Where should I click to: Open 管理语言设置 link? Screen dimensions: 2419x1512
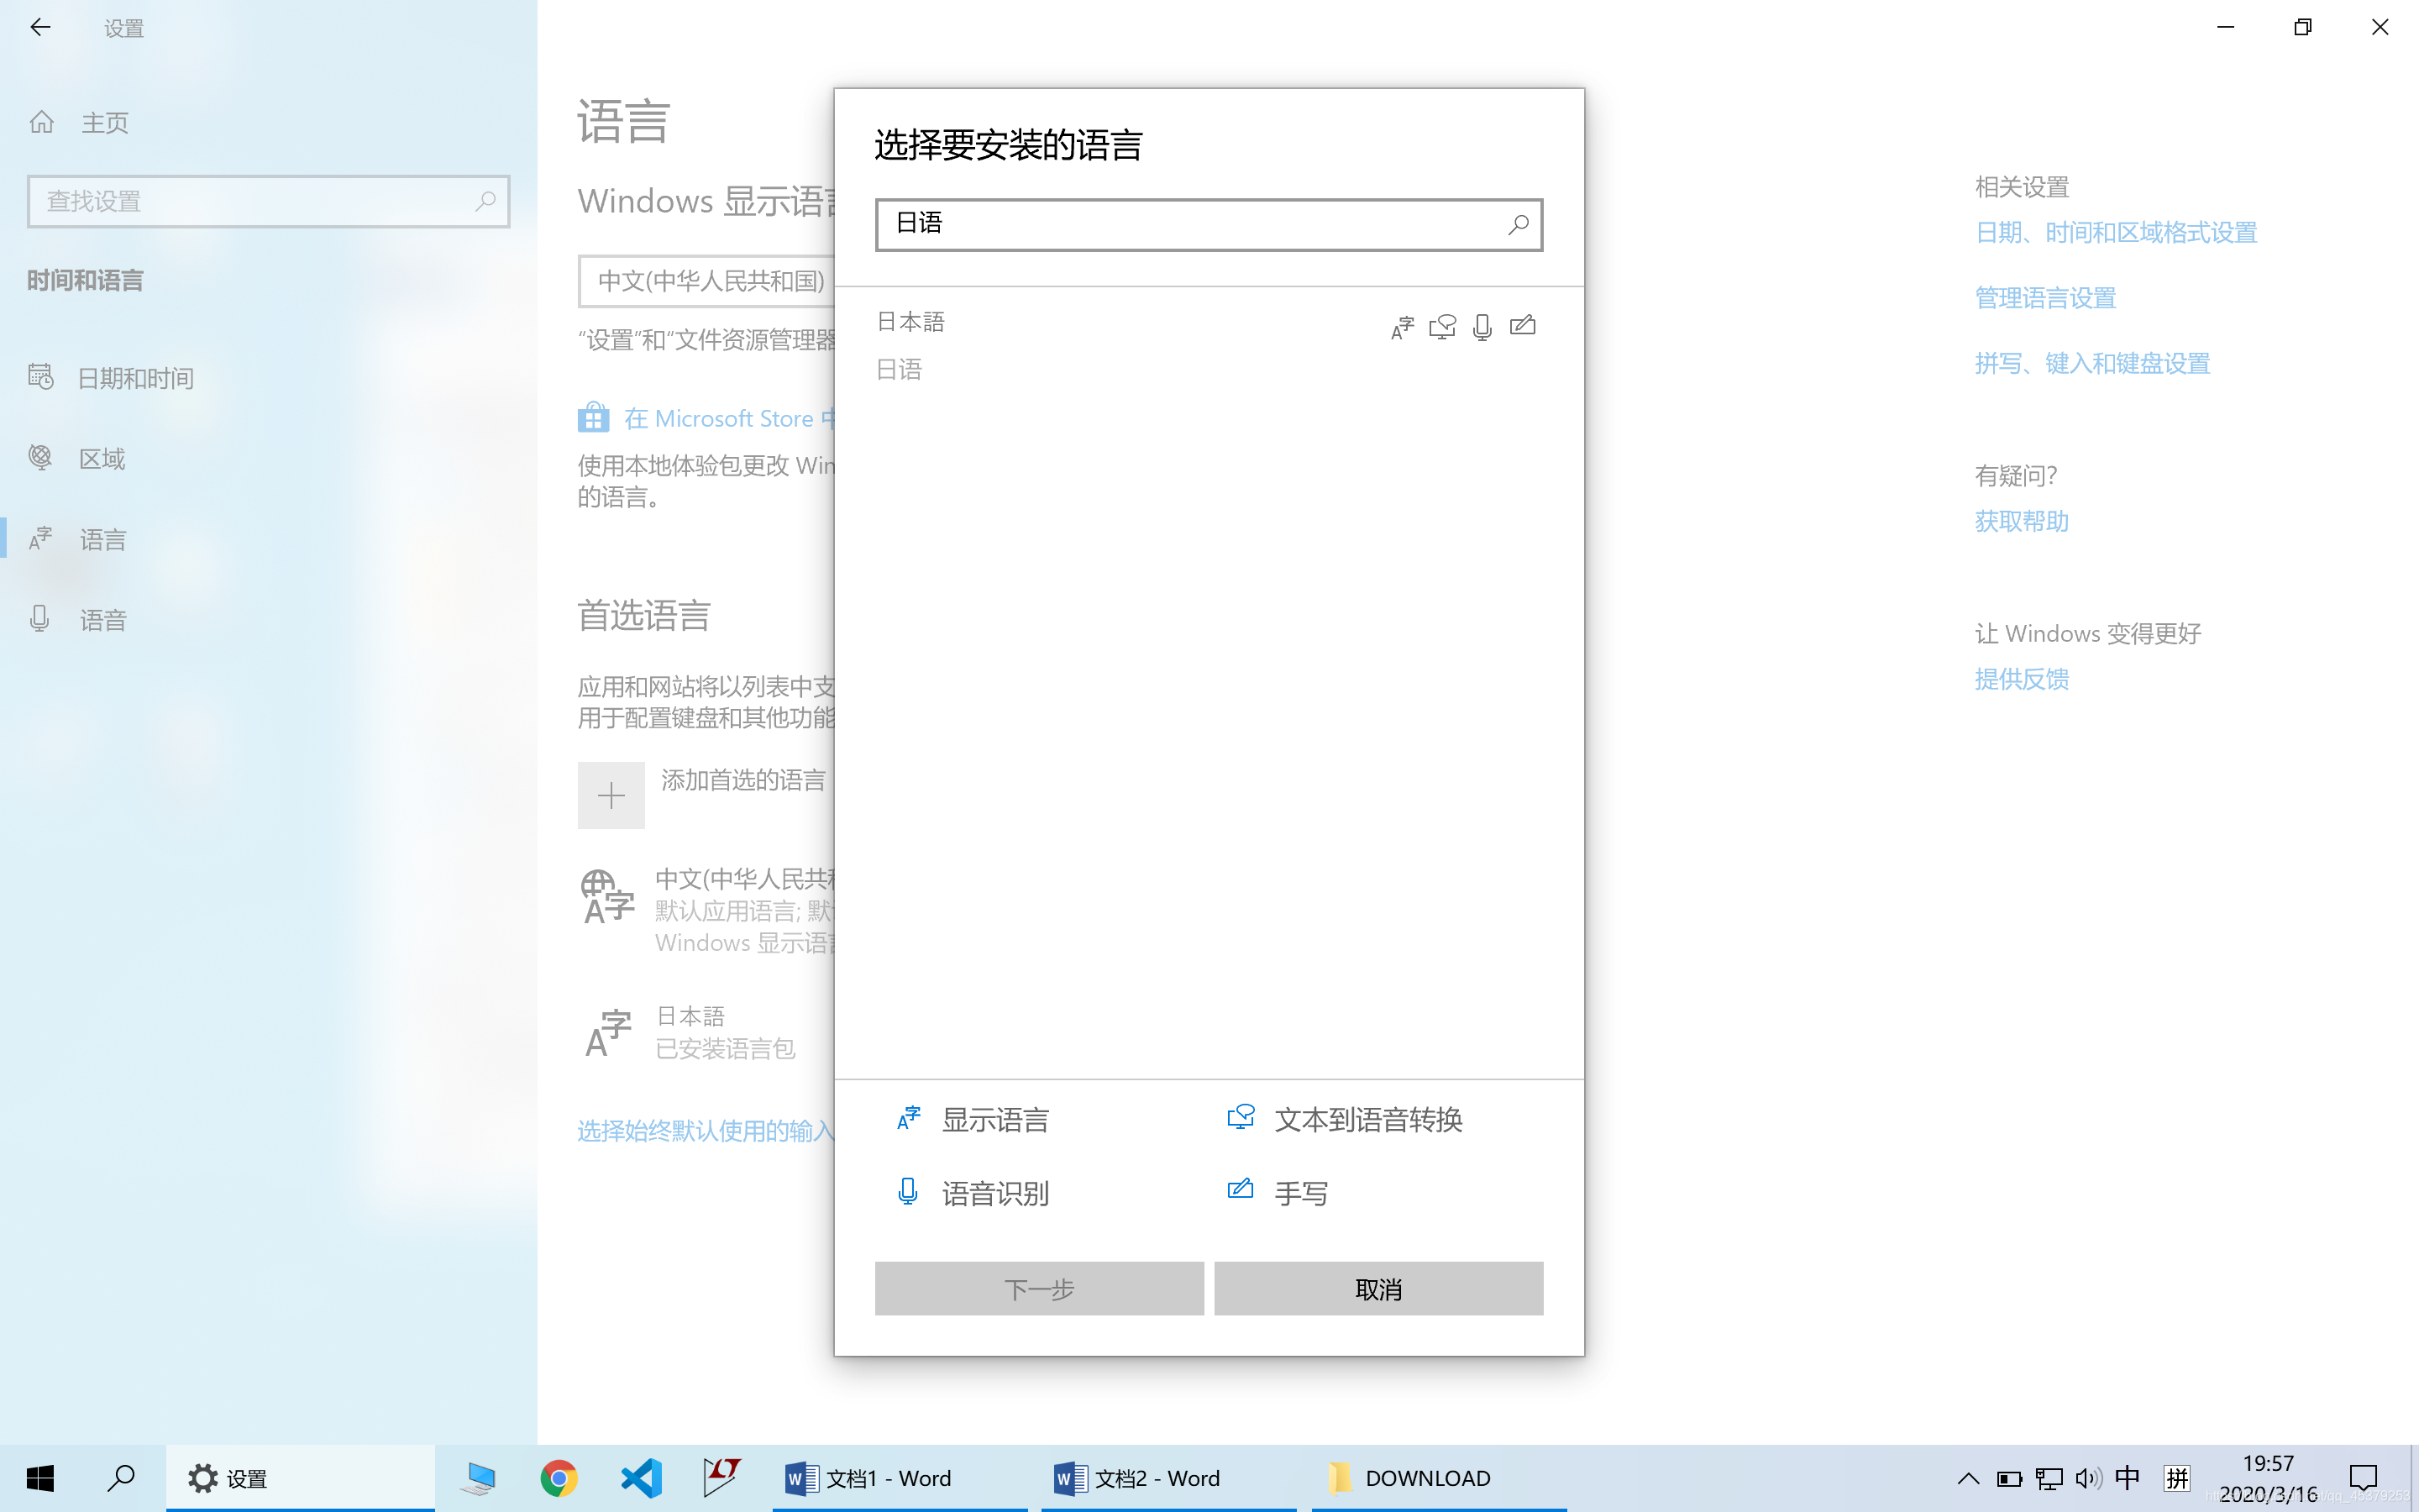[x=2045, y=298]
